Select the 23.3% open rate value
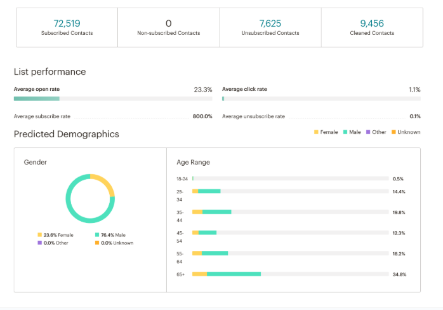443x310 pixels. tap(203, 90)
